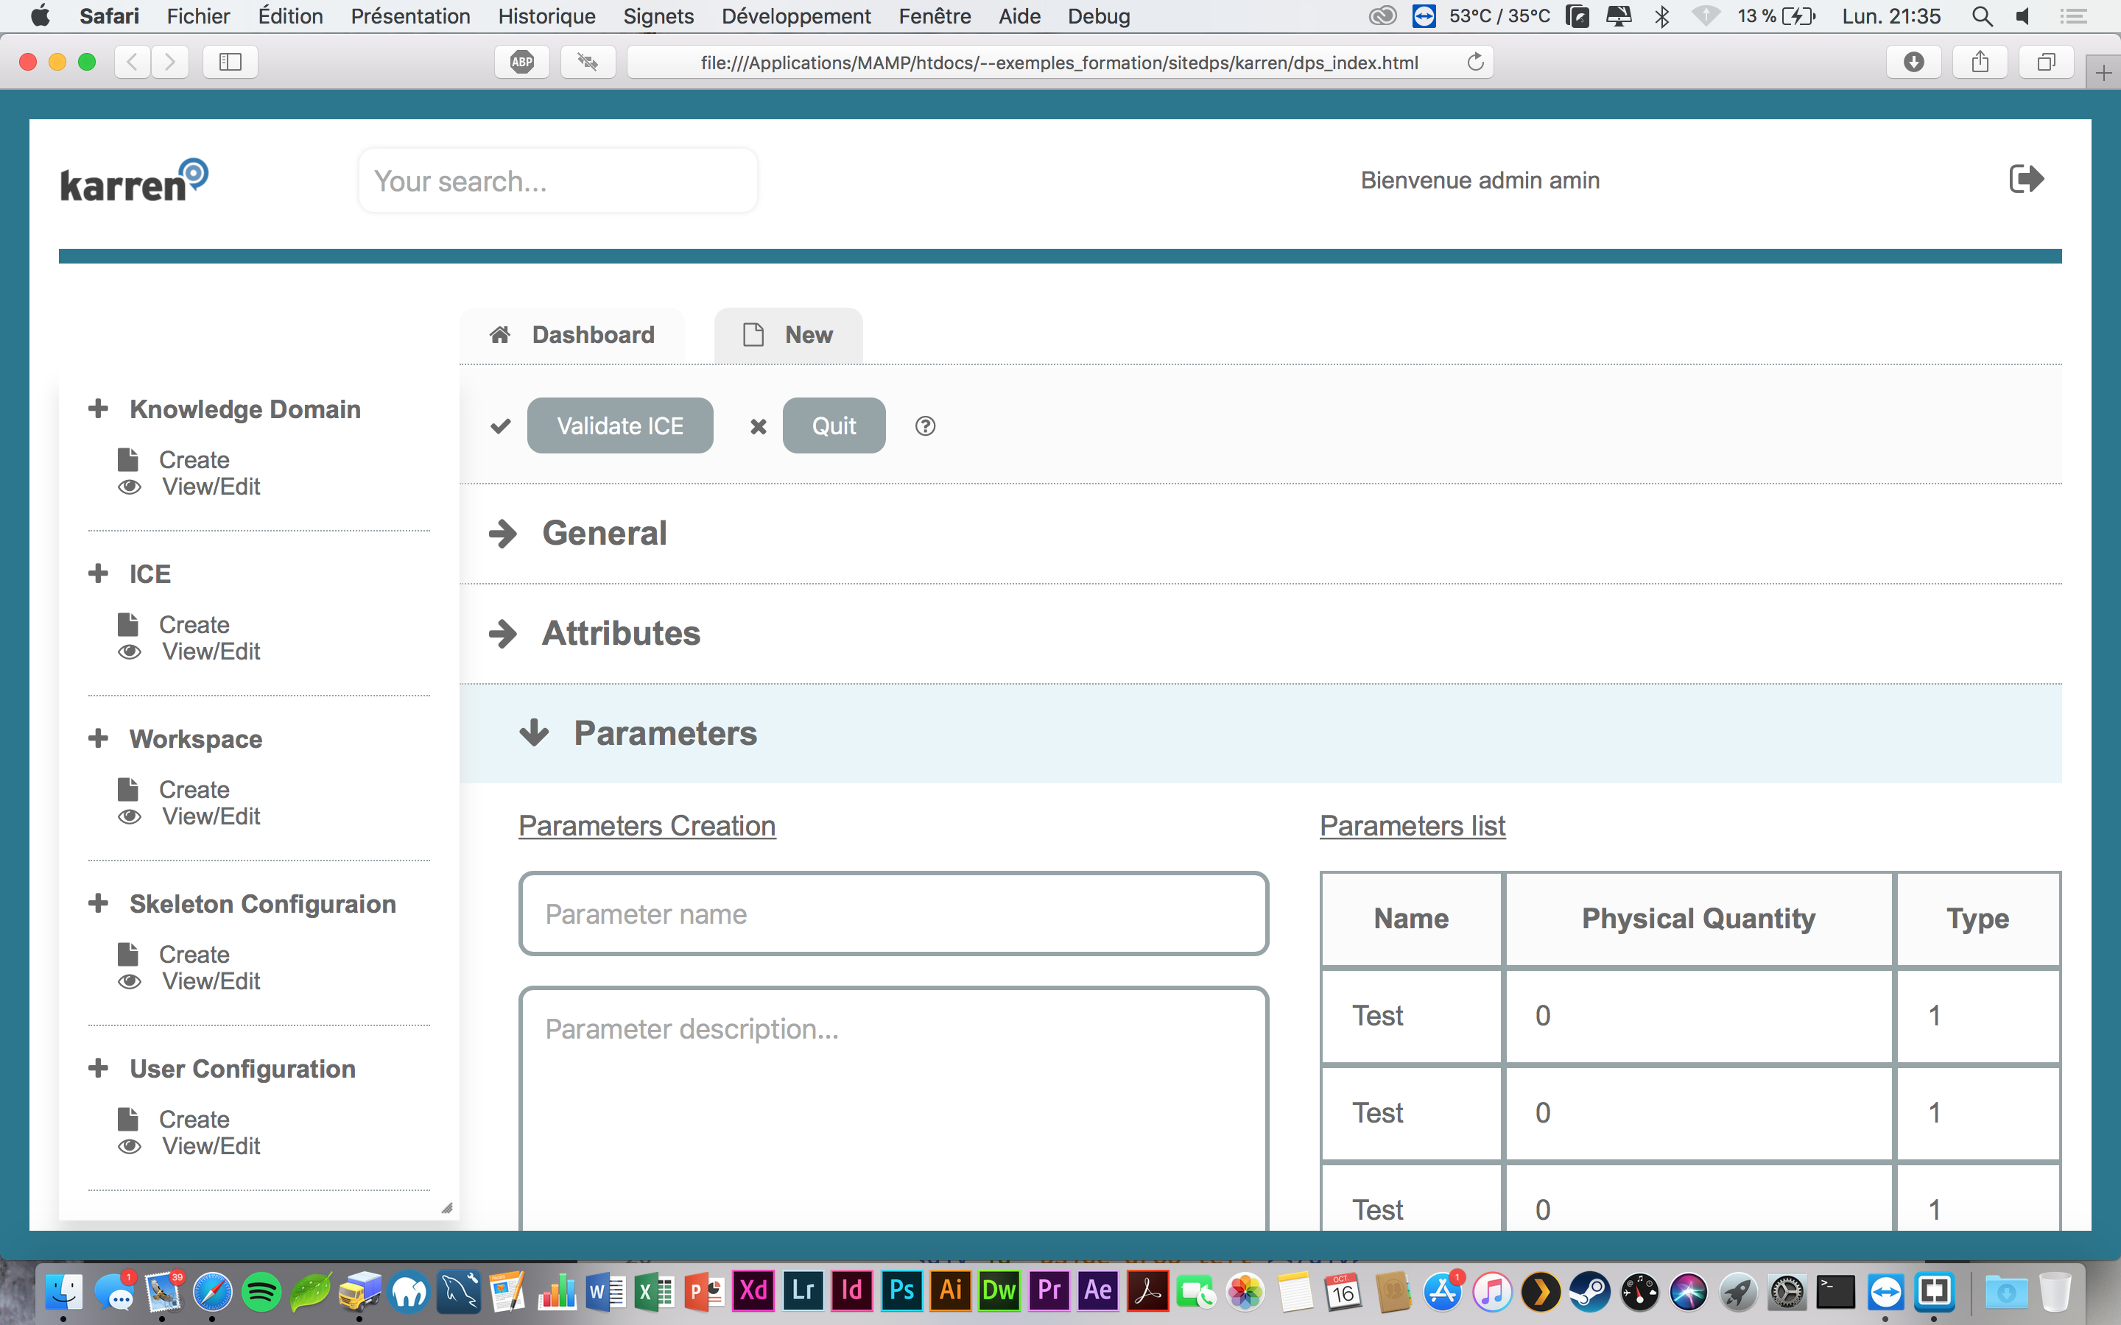Toggle eye icon for User Configuration View/Edit
2121x1325 pixels.
pos(130,1146)
